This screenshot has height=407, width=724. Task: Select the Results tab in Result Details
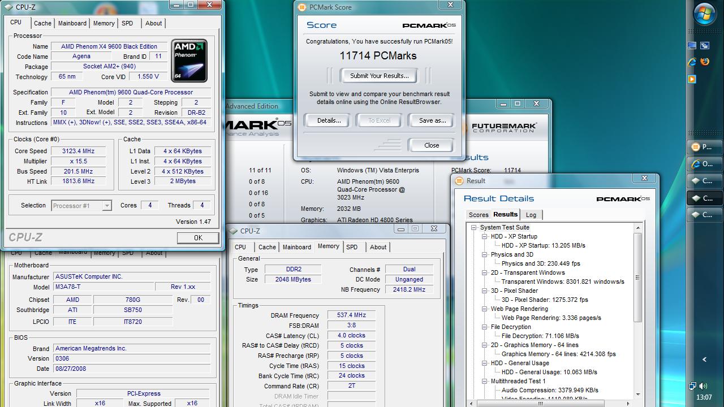pos(505,214)
